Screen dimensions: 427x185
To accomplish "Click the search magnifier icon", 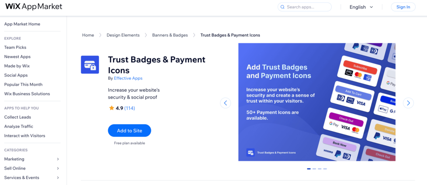I will pos(282,7).
